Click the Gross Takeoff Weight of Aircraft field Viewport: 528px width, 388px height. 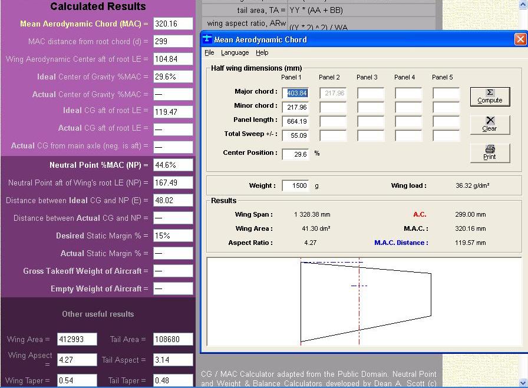tap(173, 271)
